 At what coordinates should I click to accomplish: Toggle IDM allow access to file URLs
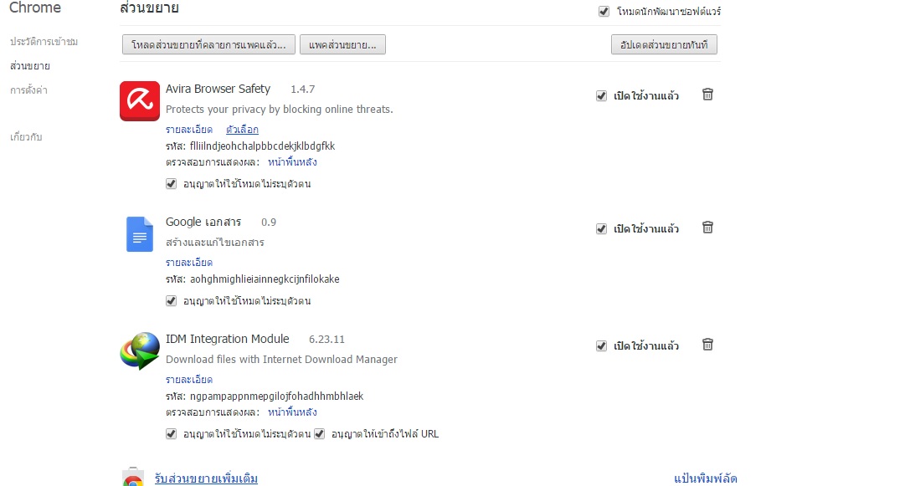pyautogui.click(x=319, y=433)
